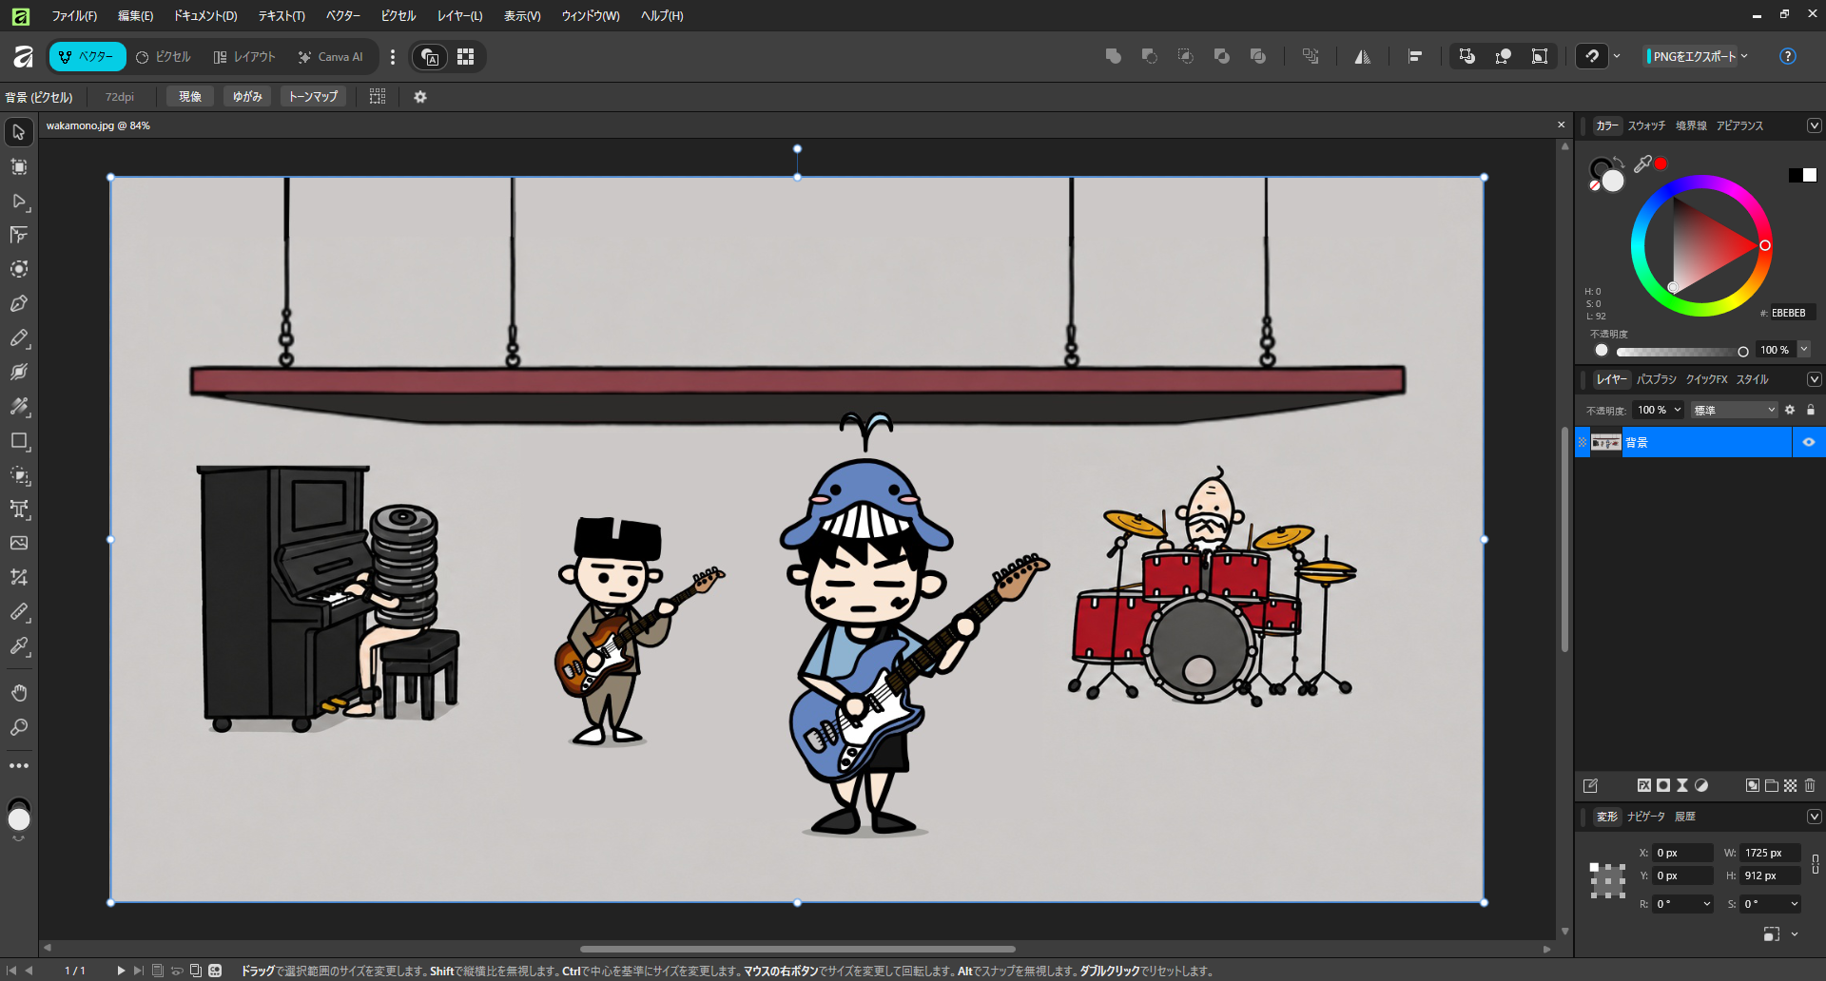Select top-left anchor point in Transform
The height and width of the screenshot is (981, 1826).
point(1594,867)
